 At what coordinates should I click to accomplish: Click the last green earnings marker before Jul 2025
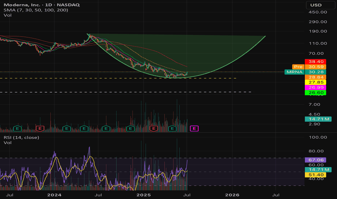pos(172,129)
